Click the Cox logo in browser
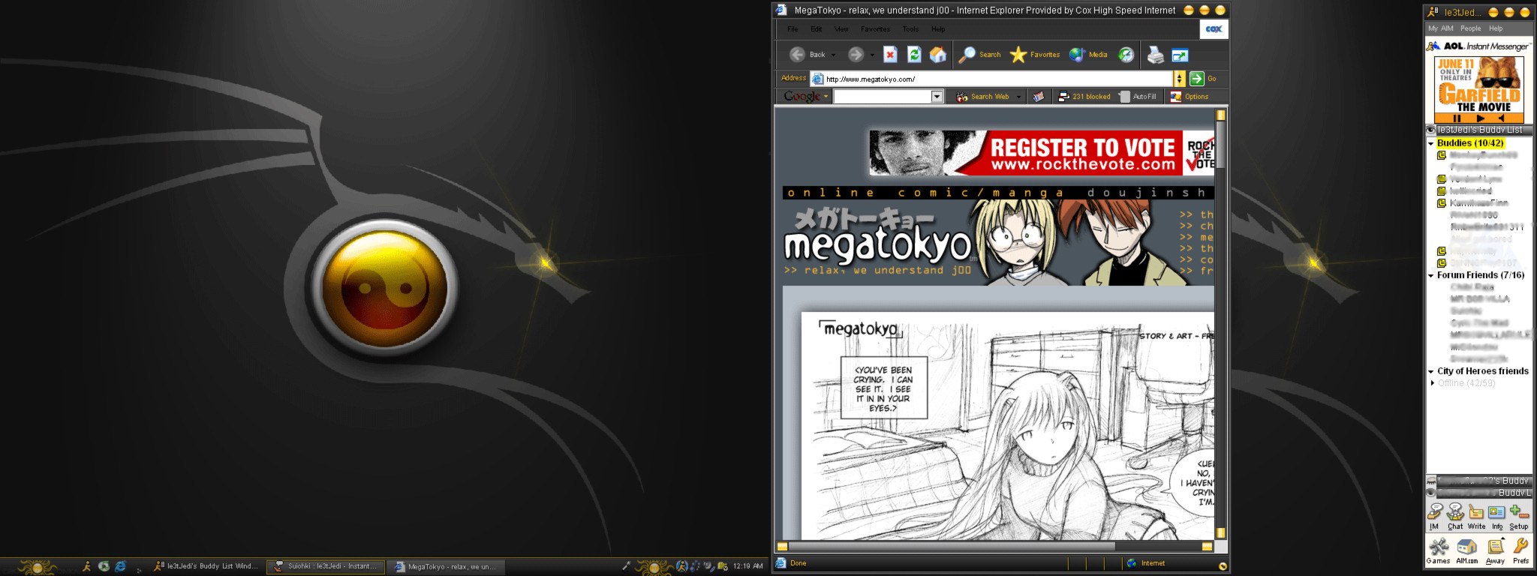 [1214, 29]
